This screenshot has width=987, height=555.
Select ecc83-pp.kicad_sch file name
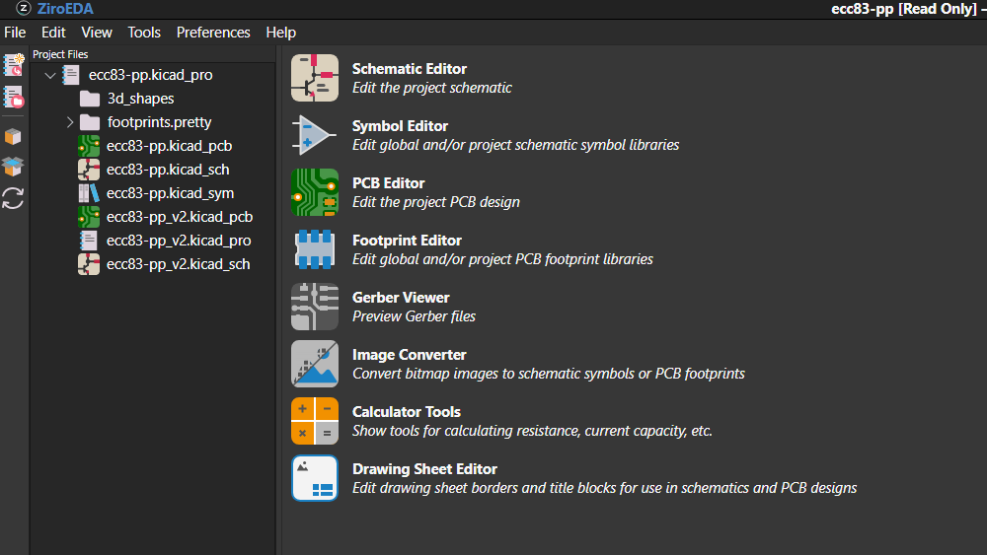pyautogui.click(x=168, y=170)
